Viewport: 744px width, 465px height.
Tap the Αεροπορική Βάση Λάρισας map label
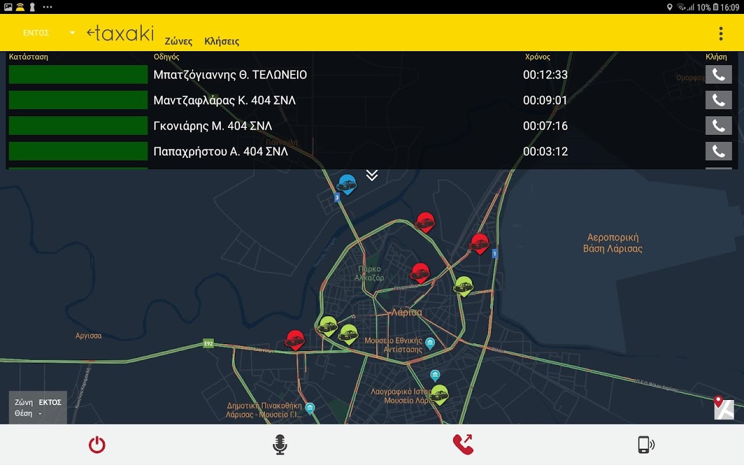coord(613,243)
